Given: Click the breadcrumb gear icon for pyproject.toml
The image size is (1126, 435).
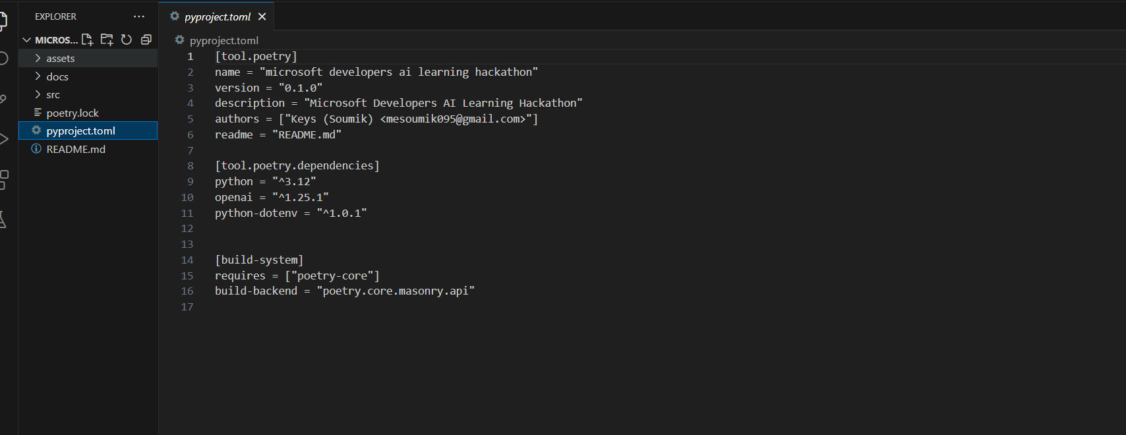Looking at the screenshot, I should coord(179,40).
